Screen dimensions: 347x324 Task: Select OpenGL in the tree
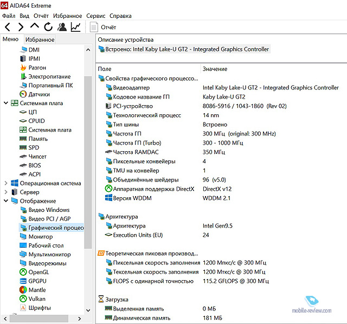[x=34, y=272]
